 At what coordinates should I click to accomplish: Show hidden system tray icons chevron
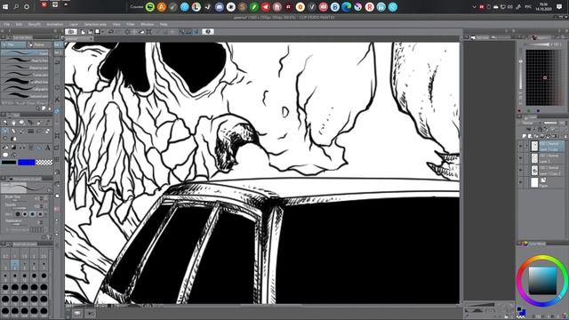tap(474, 7)
